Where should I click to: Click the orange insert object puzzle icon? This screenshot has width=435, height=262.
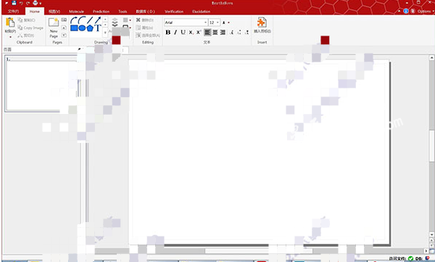click(x=262, y=22)
